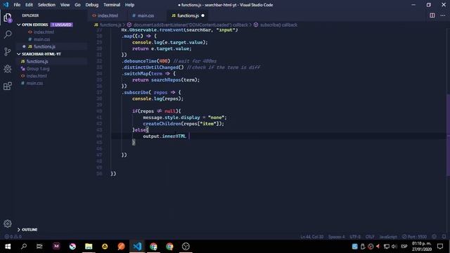The width and height of the screenshot is (450, 253).
Task: Open the Edit menu
Action: tap(29, 5)
